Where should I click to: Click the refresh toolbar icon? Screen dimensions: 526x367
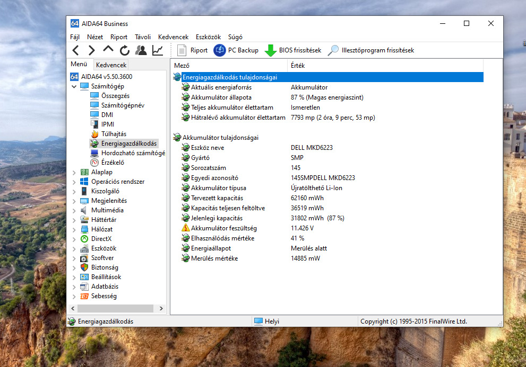(x=124, y=50)
